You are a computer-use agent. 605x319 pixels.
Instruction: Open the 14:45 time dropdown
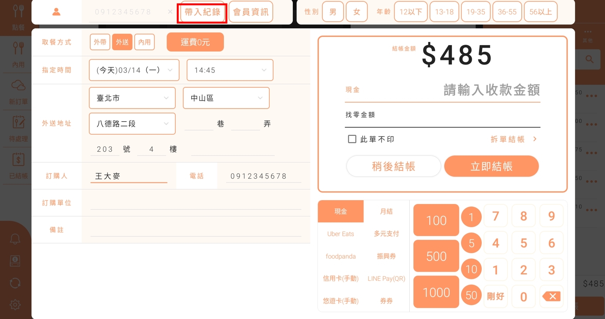[x=230, y=70]
